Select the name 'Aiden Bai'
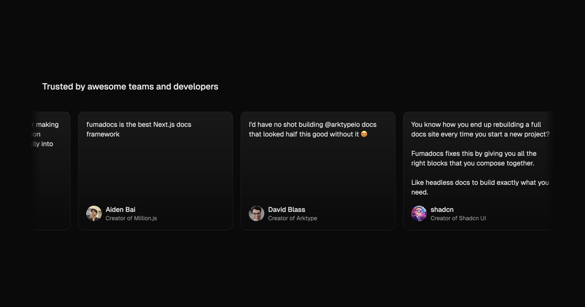Viewport: 585px width, 307px height. click(120, 210)
